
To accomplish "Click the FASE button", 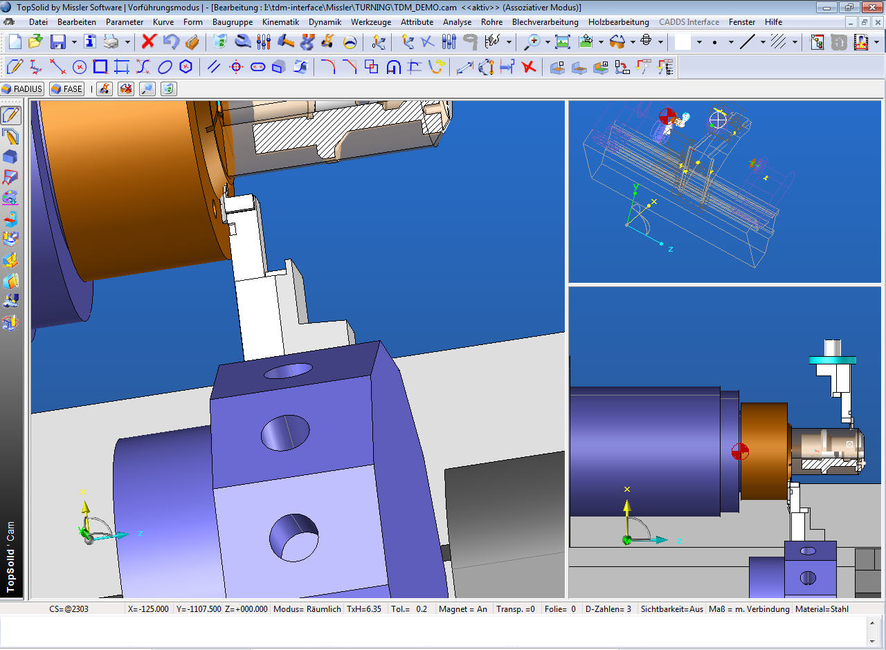I will click(66, 89).
